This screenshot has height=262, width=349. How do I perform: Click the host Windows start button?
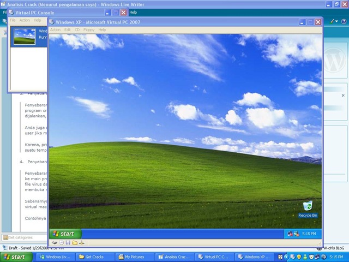[x=15, y=257]
